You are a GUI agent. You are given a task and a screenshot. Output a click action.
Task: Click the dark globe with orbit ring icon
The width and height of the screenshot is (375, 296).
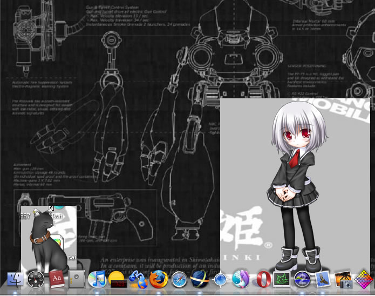(x=200, y=279)
